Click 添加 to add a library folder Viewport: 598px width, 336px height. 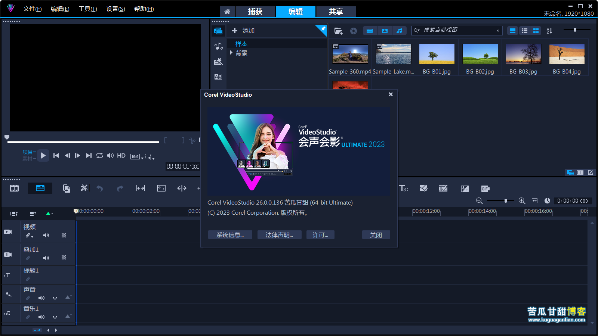coord(243,31)
